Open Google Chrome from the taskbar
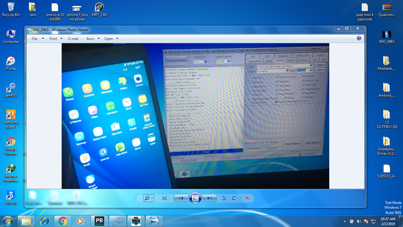Image resolution: width=403 pixels, height=227 pixels. pos(63,221)
